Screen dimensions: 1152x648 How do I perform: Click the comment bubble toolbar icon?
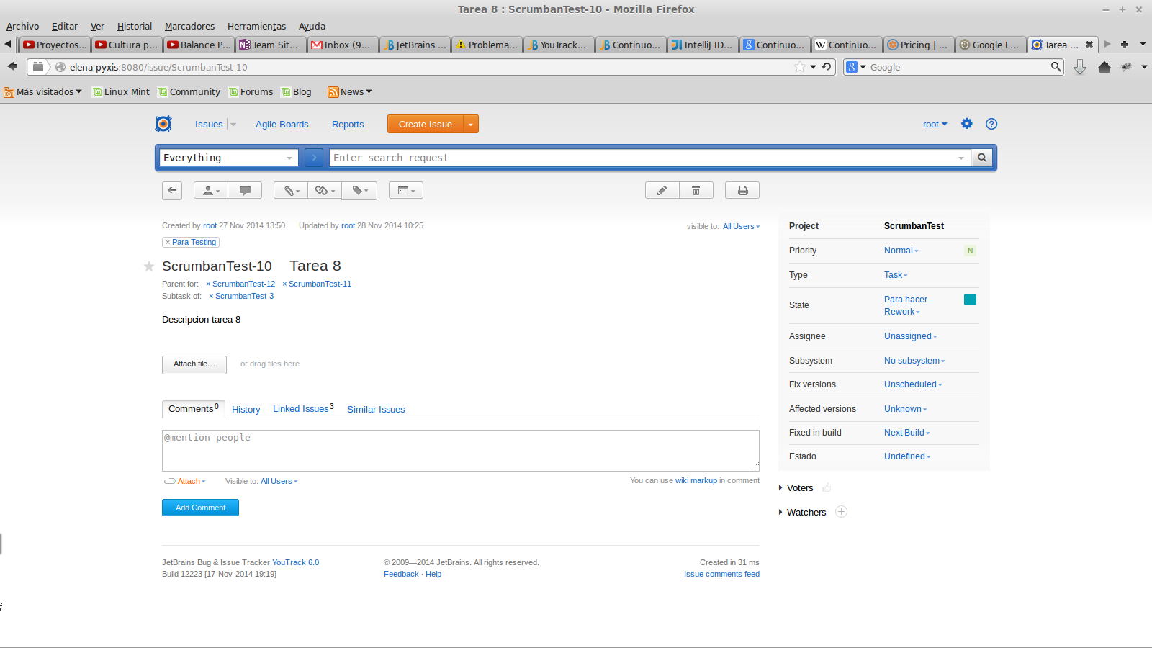coord(245,190)
